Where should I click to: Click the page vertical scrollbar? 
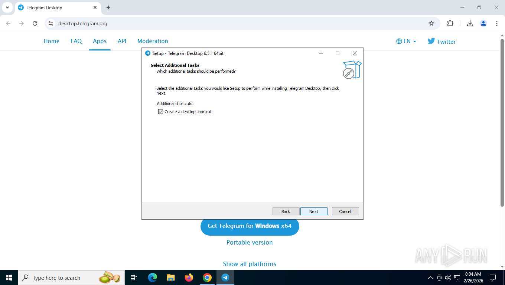coord(502,122)
